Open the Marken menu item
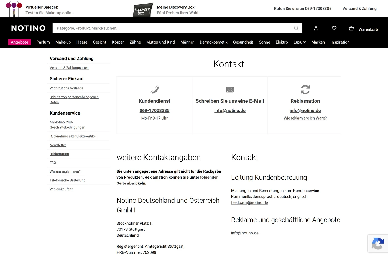The width and height of the screenshot is (388, 256). coord(318,42)
